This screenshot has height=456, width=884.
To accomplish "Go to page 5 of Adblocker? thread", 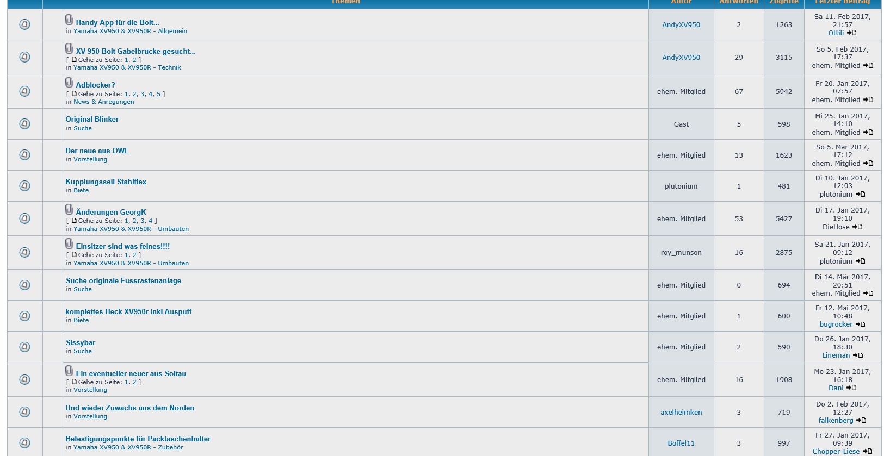I will [x=158, y=94].
